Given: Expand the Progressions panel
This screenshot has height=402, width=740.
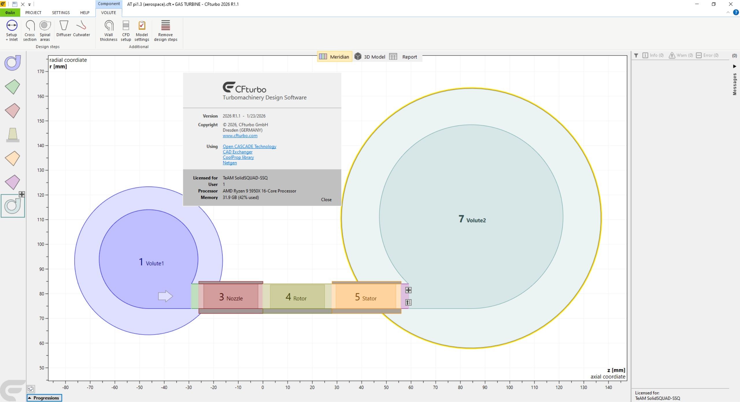Looking at the screenshot, I should tap(44, 398).
